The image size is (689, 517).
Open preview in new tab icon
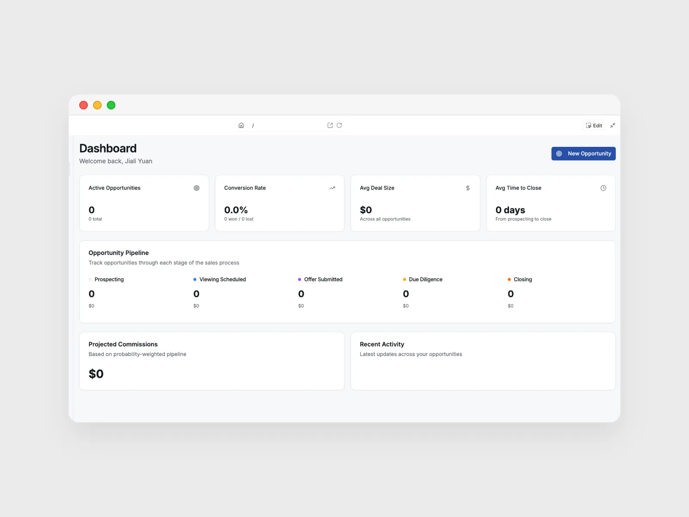(330, 125)
